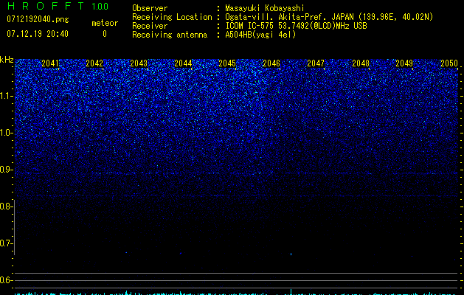Click receiver text ICOM IC-575 53.7492 MHz USB

pyautogui.click(x=296, y=26)
